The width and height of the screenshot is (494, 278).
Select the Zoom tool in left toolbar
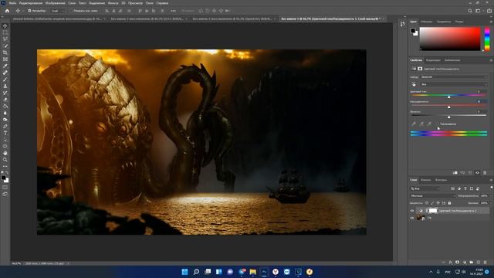5,160
